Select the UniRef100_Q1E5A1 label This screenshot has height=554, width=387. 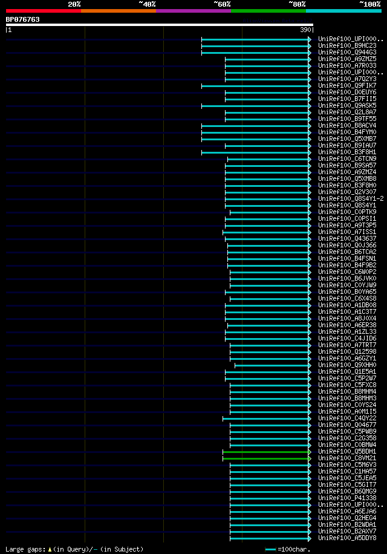(347, 372)
